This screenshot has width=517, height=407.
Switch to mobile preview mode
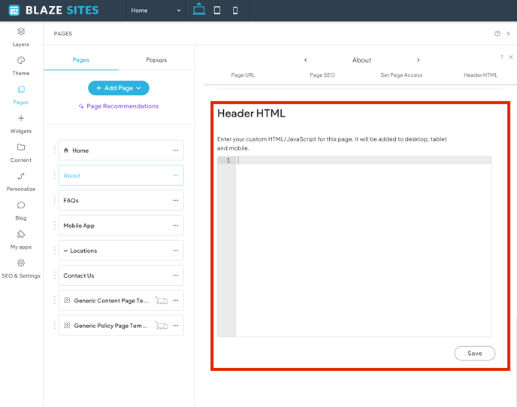235,11
